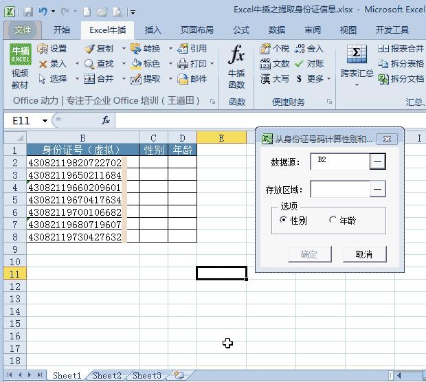Collapse dialog via 数据源 range selector button
Image resolution: width=426 pixels, height=382 pixels.
point(378,161)
